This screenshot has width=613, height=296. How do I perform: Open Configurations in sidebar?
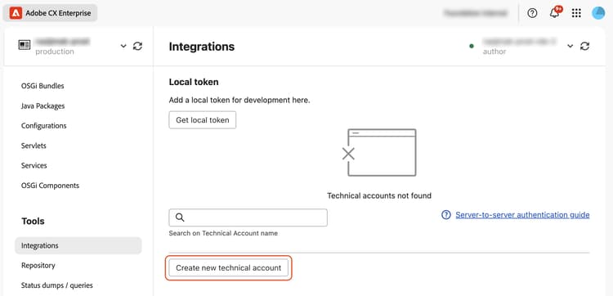[44, 126]
